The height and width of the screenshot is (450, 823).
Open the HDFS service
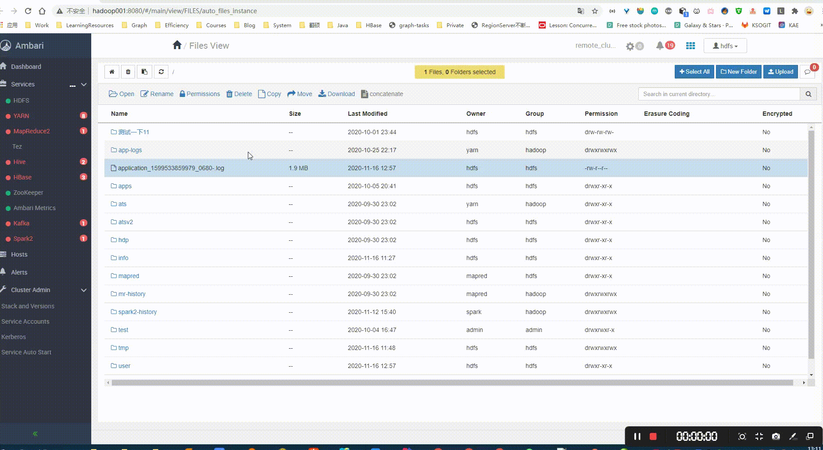pos(21,100)
